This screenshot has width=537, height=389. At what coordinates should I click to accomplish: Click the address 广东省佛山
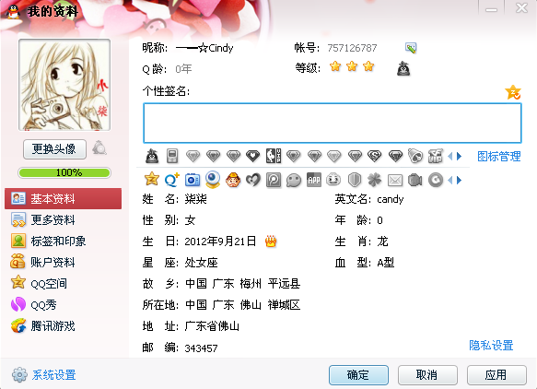tap(212, 326)
